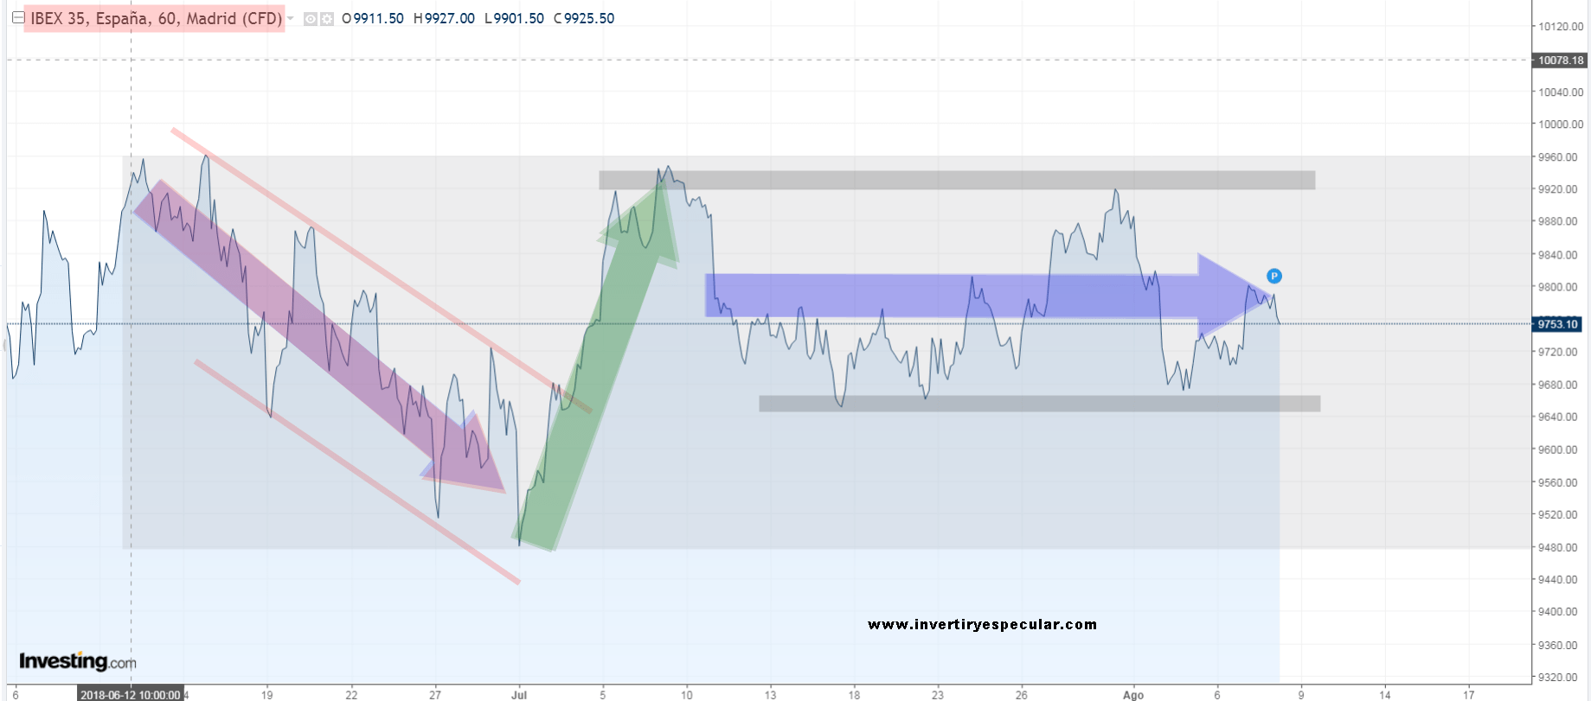Select the lower pink channel line
The width and height of the screenshot is (1591, 701).
356,472
